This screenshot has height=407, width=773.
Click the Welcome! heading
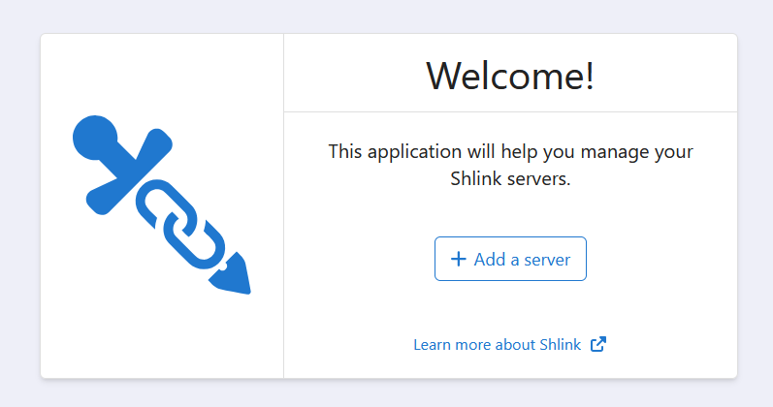pyautogui.click(x=510, y=76)
